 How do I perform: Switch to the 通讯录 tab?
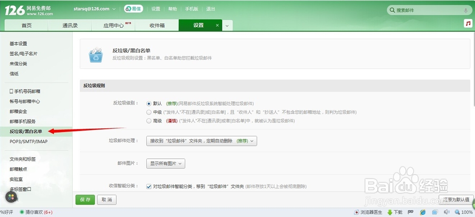[x=70, y=26]
